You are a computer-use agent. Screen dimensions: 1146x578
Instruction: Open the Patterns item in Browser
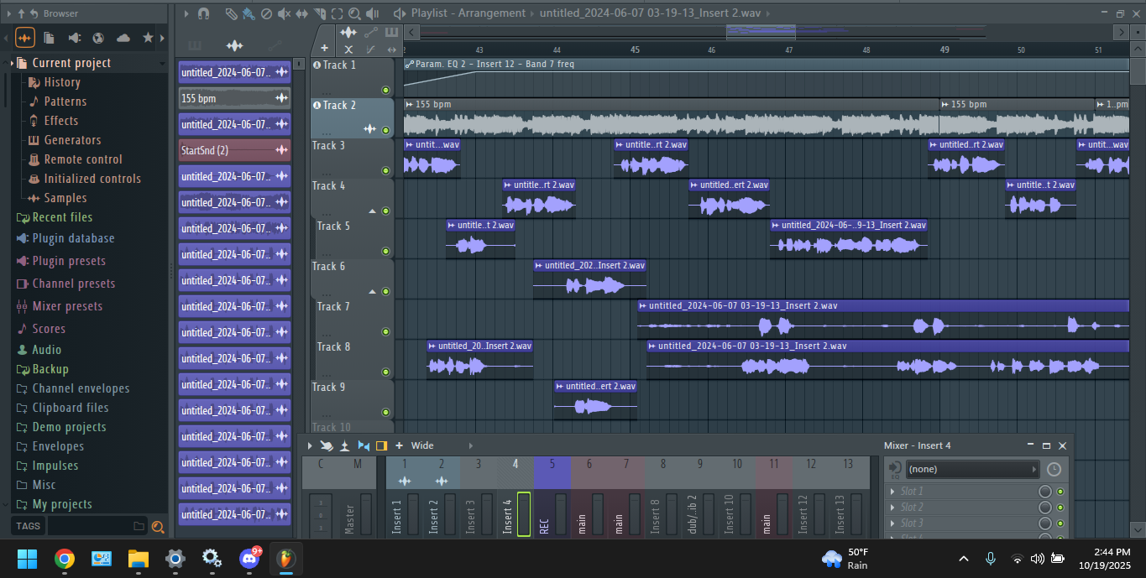point(65,102)
